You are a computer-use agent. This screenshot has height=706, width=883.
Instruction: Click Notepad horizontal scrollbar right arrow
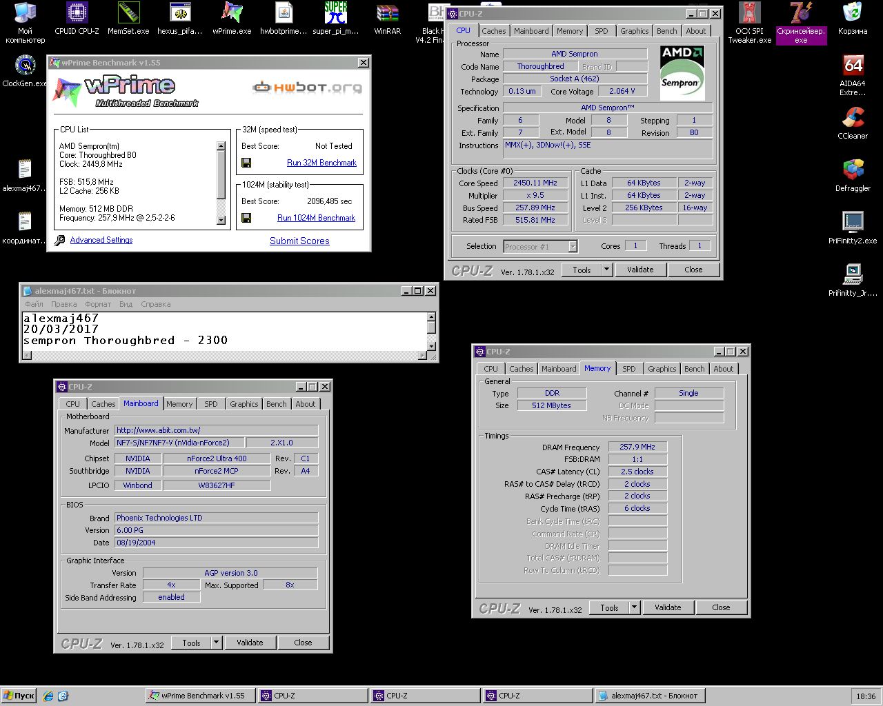tap(423, 356)
